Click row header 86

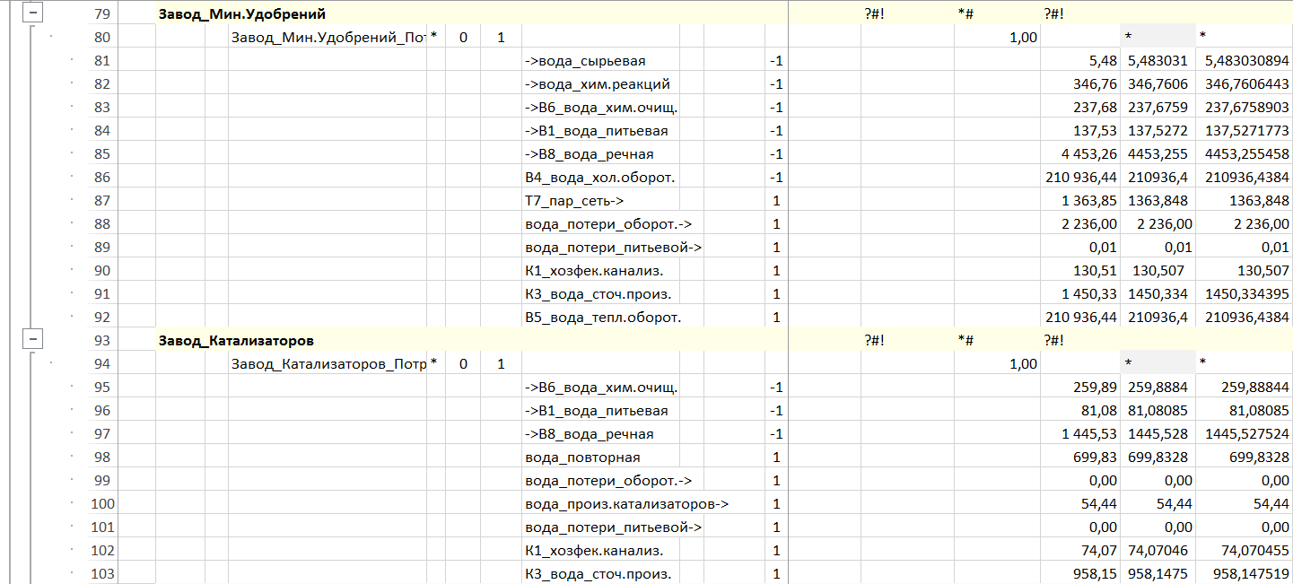[x=102, y=178]
